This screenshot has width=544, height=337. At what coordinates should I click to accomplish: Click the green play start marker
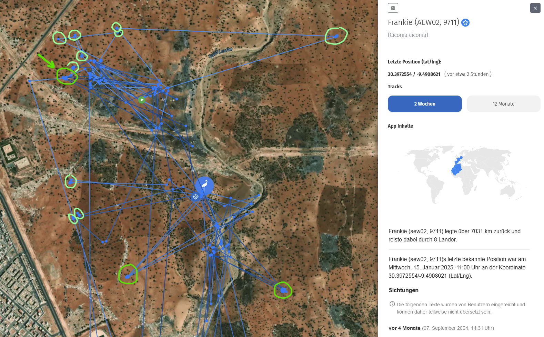142,100
